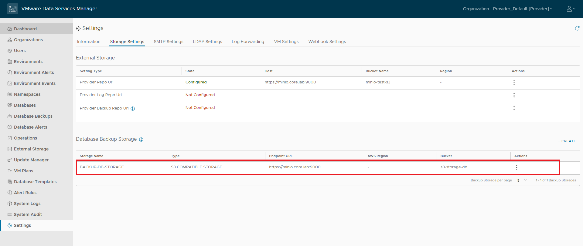
Task: Click the Alert Rules sidebar icon
Action: tap(10, 193)
